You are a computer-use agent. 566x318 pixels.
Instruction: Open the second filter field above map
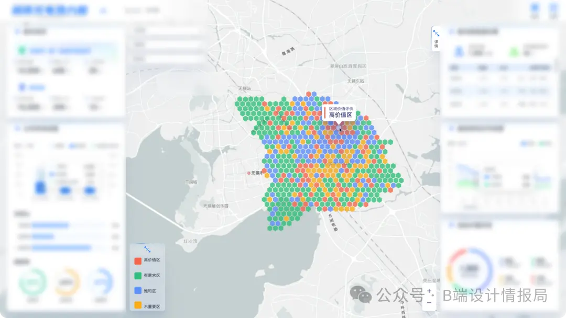pos(167,44)
